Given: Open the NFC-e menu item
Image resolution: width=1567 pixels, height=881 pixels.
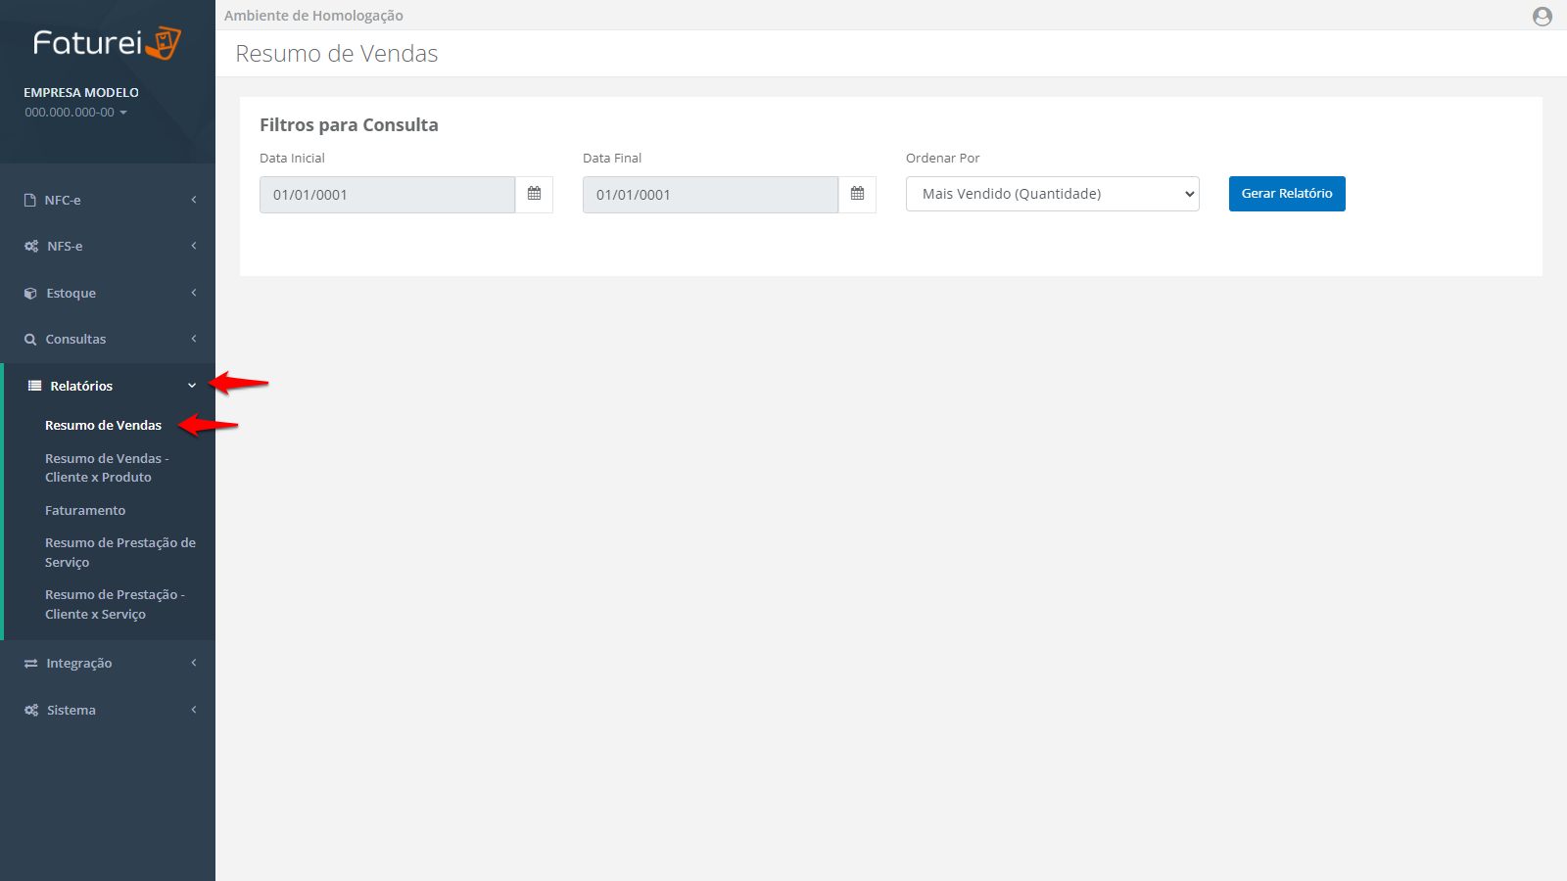Looking at the screenshot, I should click(108, 200).
